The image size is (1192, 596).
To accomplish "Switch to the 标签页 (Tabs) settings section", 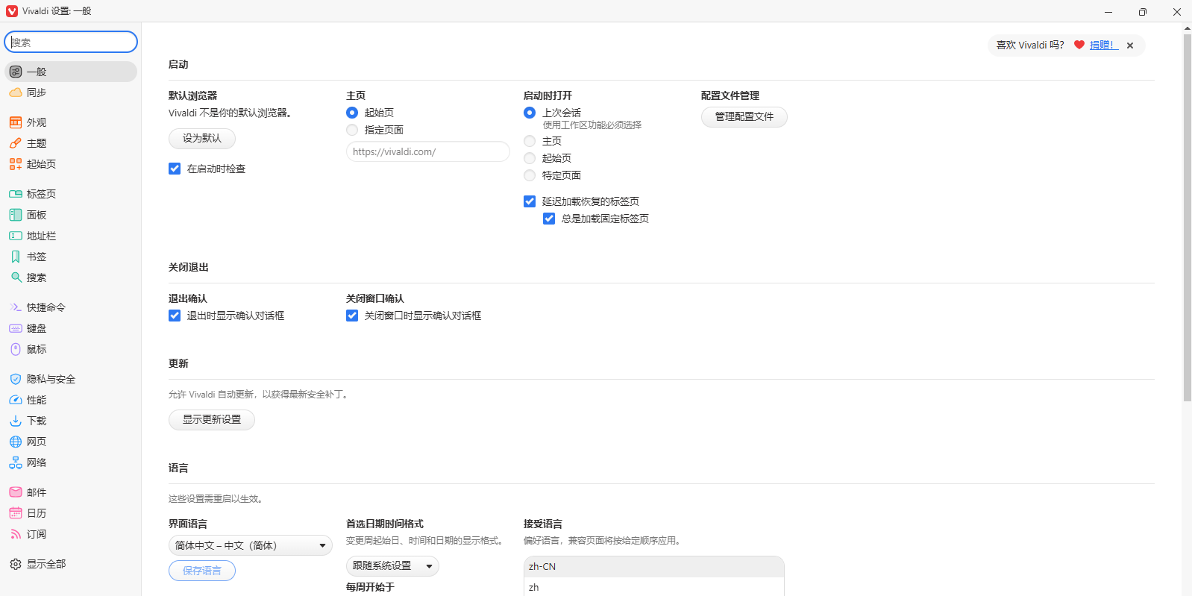I will tap(41, 194).
